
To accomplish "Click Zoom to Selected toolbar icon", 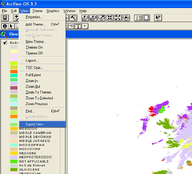I will (x=101, y=18).
